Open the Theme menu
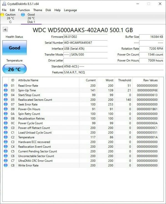Viewport: 166px width, 204px height. (x=38, y=10)
